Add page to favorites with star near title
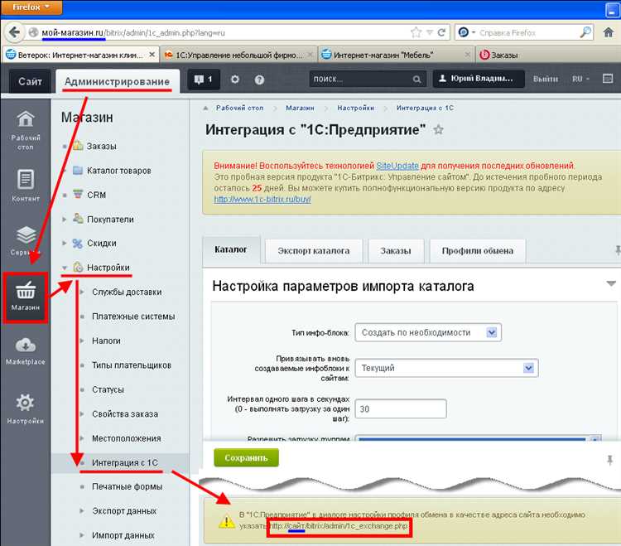 coord(438,129)
